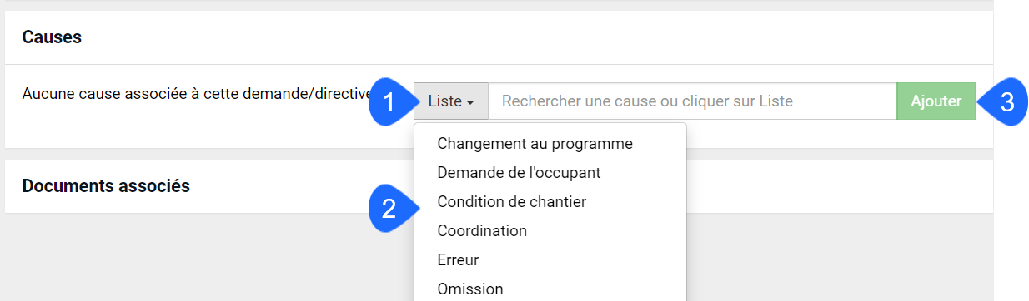Click the Documents associés section heading
The image size is (1029, 301).
pyautogui.click(x=106, y=186)
